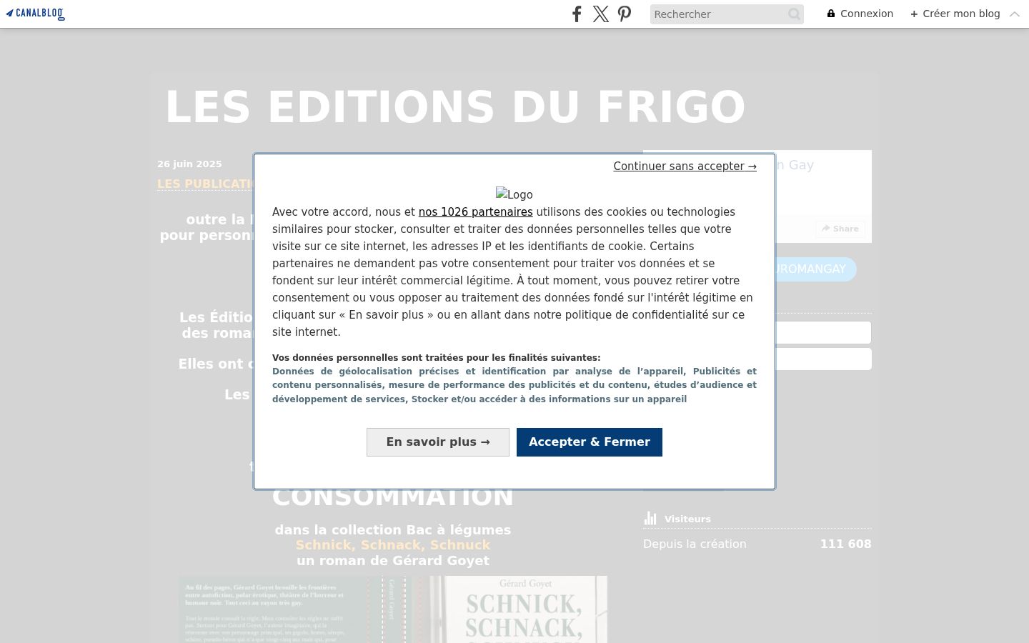Open LES EDITIONS DU FRIGO blog title
This screenshot has height=643, width=1029.
tap(455, 107)
